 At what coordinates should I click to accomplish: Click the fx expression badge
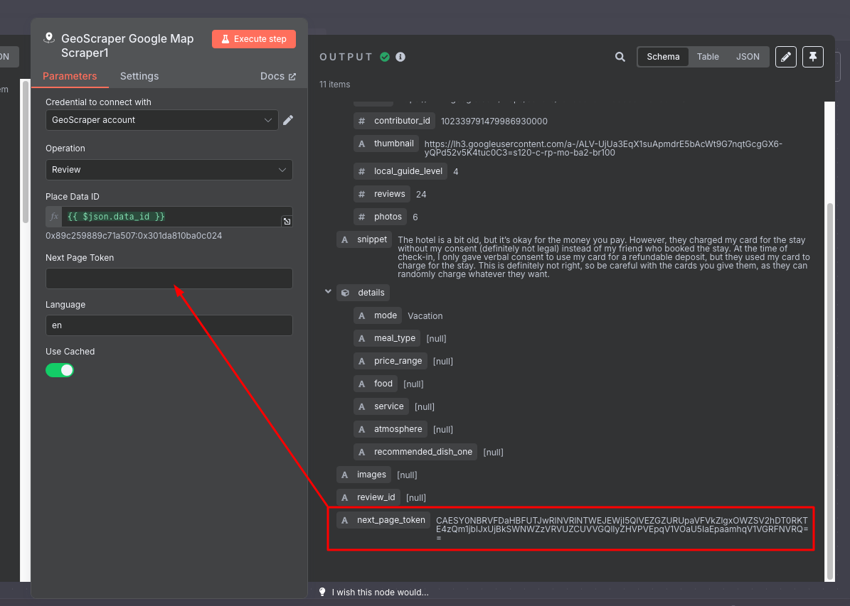(x=53, y=217)
